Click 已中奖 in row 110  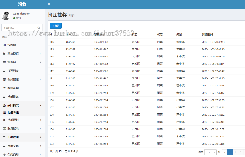point(180,86)
